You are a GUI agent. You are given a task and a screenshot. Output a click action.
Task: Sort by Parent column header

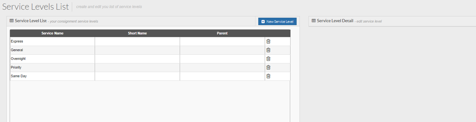click(x=222, y=33)
